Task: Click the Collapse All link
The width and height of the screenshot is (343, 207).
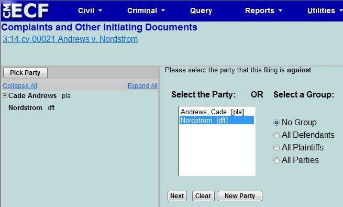Action: click(20, 86)
